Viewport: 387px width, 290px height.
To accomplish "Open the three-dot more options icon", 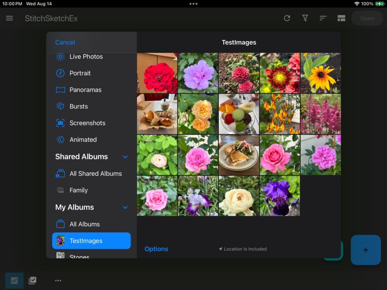I will coord(58,281).
